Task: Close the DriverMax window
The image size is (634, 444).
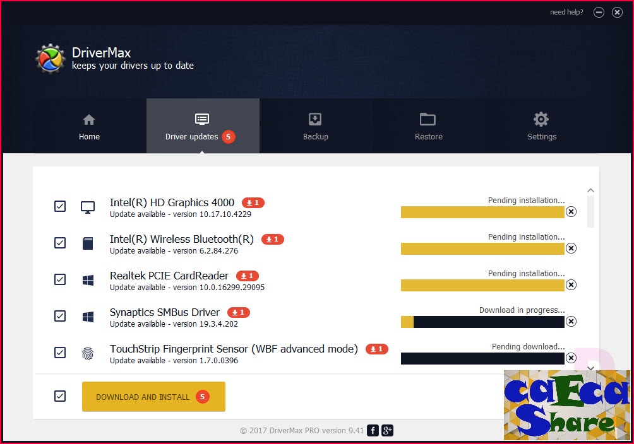Action: pos(617,13)
